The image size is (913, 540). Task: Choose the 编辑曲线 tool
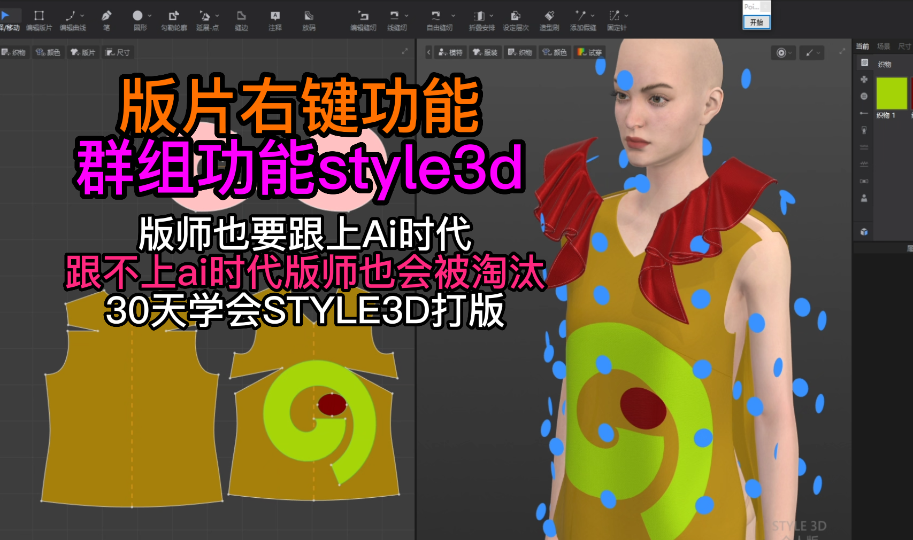pos(72,20)
